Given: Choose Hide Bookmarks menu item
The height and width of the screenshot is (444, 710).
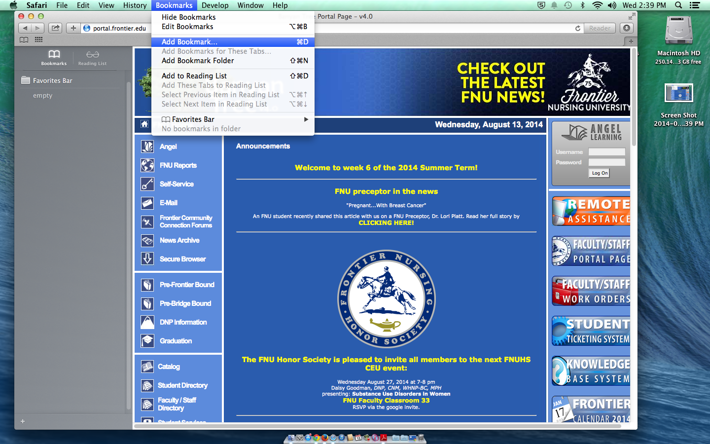Looking at the screenshot, I should pyautogui.click(x=233, y=17).
